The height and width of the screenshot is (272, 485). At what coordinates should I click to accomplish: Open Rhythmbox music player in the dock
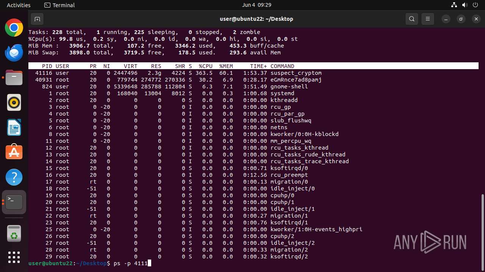14,102
